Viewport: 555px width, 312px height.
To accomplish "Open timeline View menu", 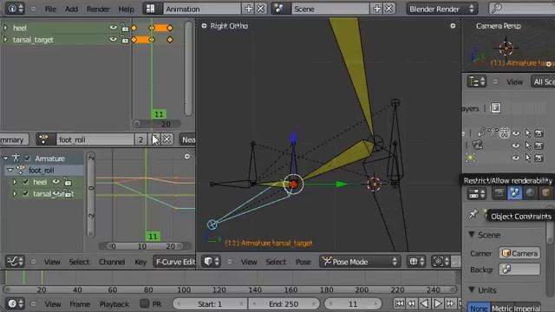I will pyautogui.click(x=53, y=304).
